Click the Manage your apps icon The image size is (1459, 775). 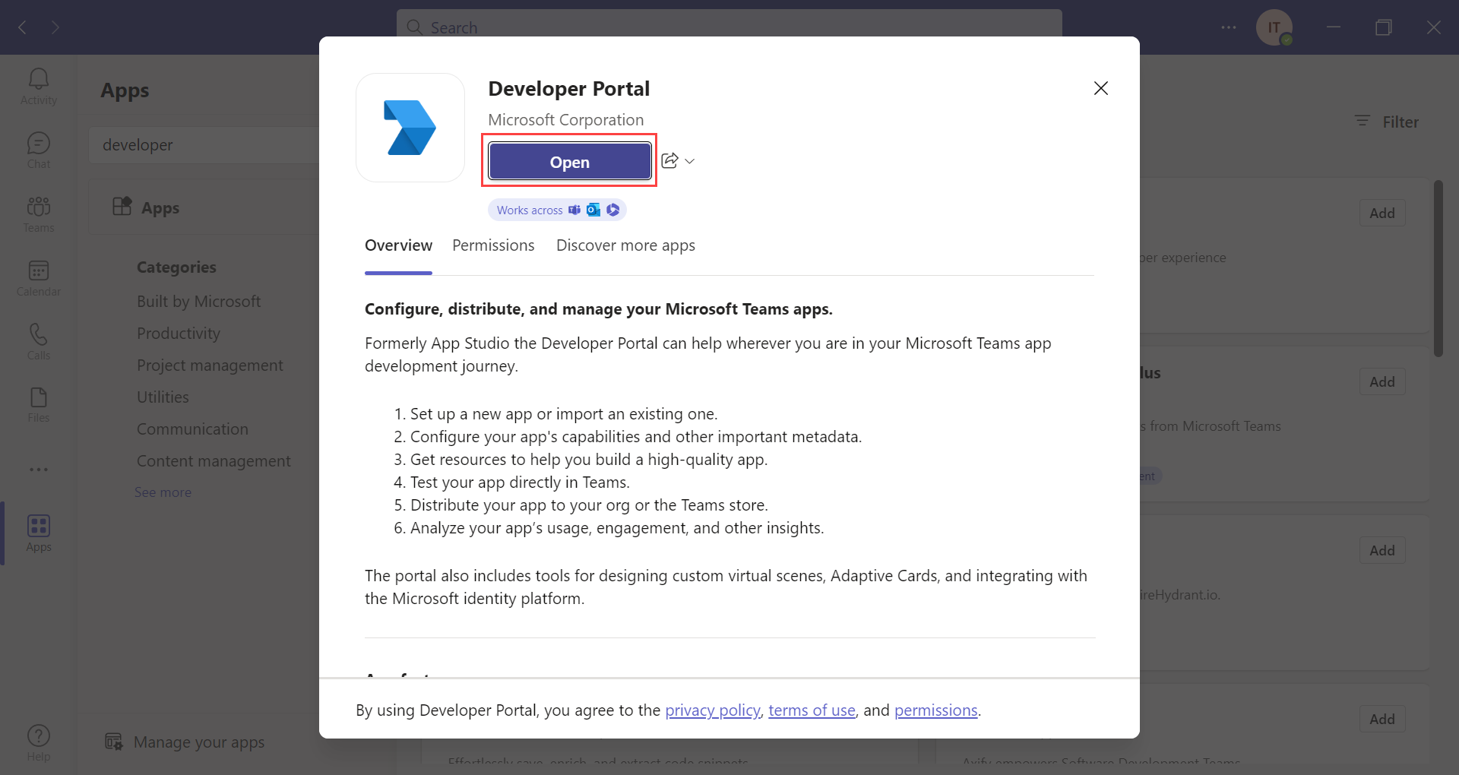(112, 742)
